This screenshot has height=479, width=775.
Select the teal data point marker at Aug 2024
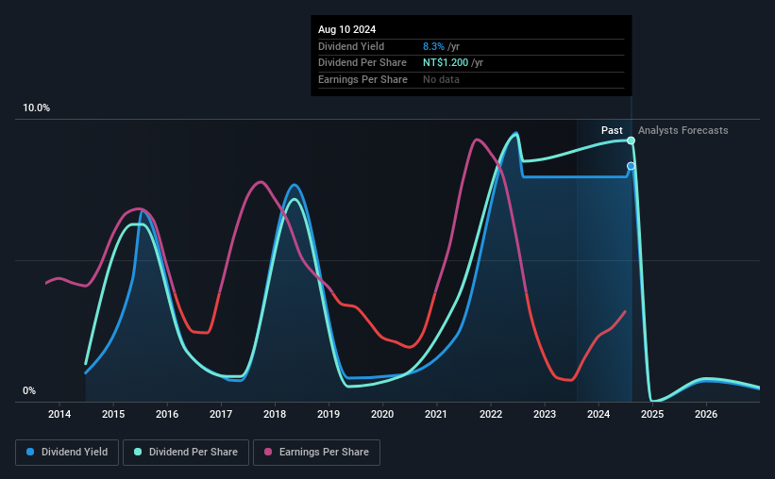click(631, 140)
